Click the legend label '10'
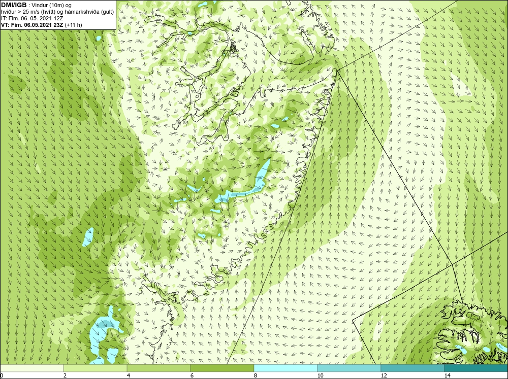508x379 pixels. 320,375
